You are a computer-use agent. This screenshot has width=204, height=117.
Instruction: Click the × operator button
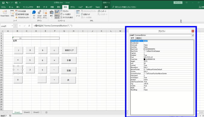[54, 60]
